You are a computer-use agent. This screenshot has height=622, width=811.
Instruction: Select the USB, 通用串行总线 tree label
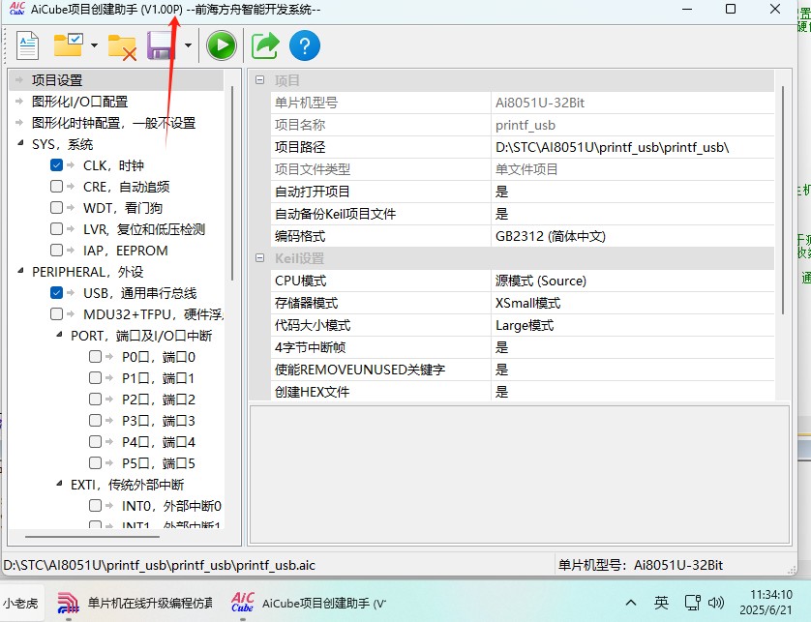click(x=140, y=293)
